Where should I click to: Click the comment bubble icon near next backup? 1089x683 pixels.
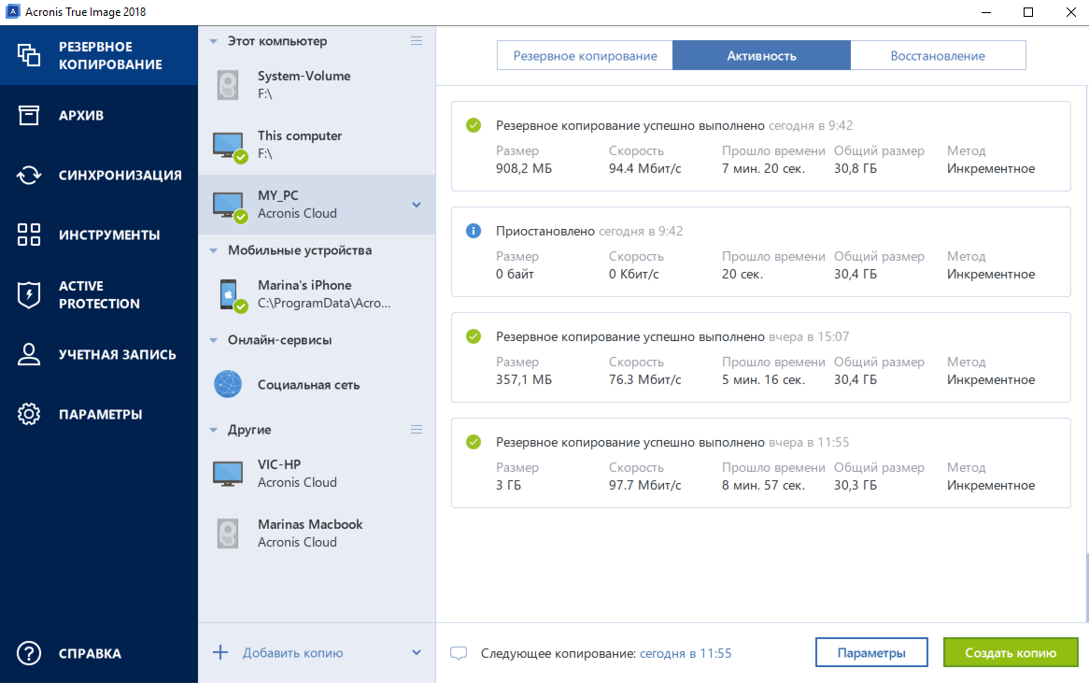[459, 653]
